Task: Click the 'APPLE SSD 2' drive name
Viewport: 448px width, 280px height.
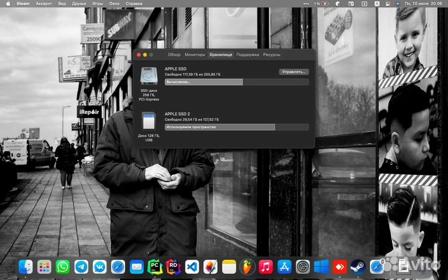Action: coord(177,114)
